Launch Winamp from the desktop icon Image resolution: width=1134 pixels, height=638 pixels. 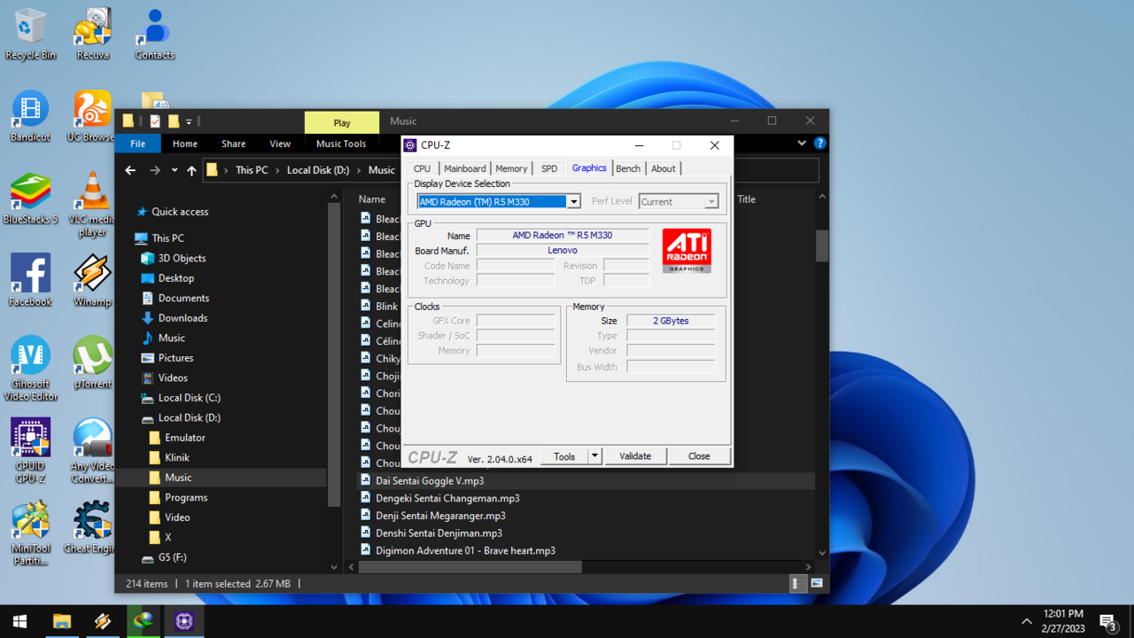pyautogui.click(x=92, y=281)
